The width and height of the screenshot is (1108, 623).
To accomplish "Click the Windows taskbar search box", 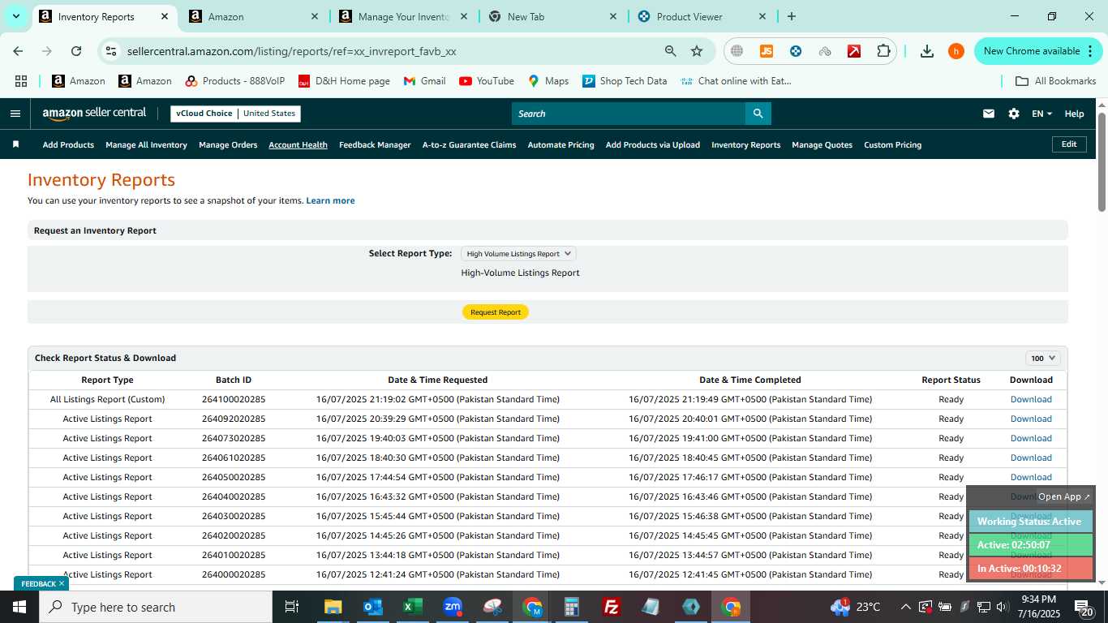I will (156, 607).
